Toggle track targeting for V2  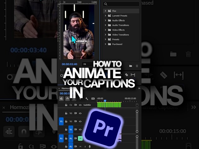click(71, 121)
